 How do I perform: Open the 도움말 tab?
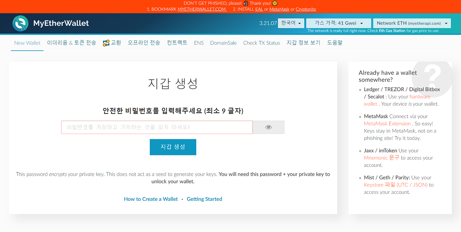[335, 43]
